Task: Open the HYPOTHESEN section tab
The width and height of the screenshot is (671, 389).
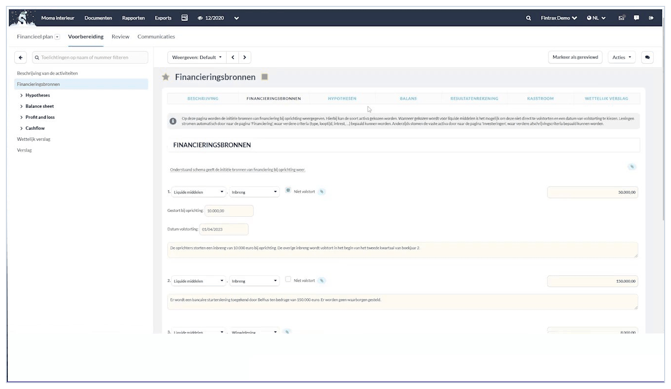Action: 342,99
